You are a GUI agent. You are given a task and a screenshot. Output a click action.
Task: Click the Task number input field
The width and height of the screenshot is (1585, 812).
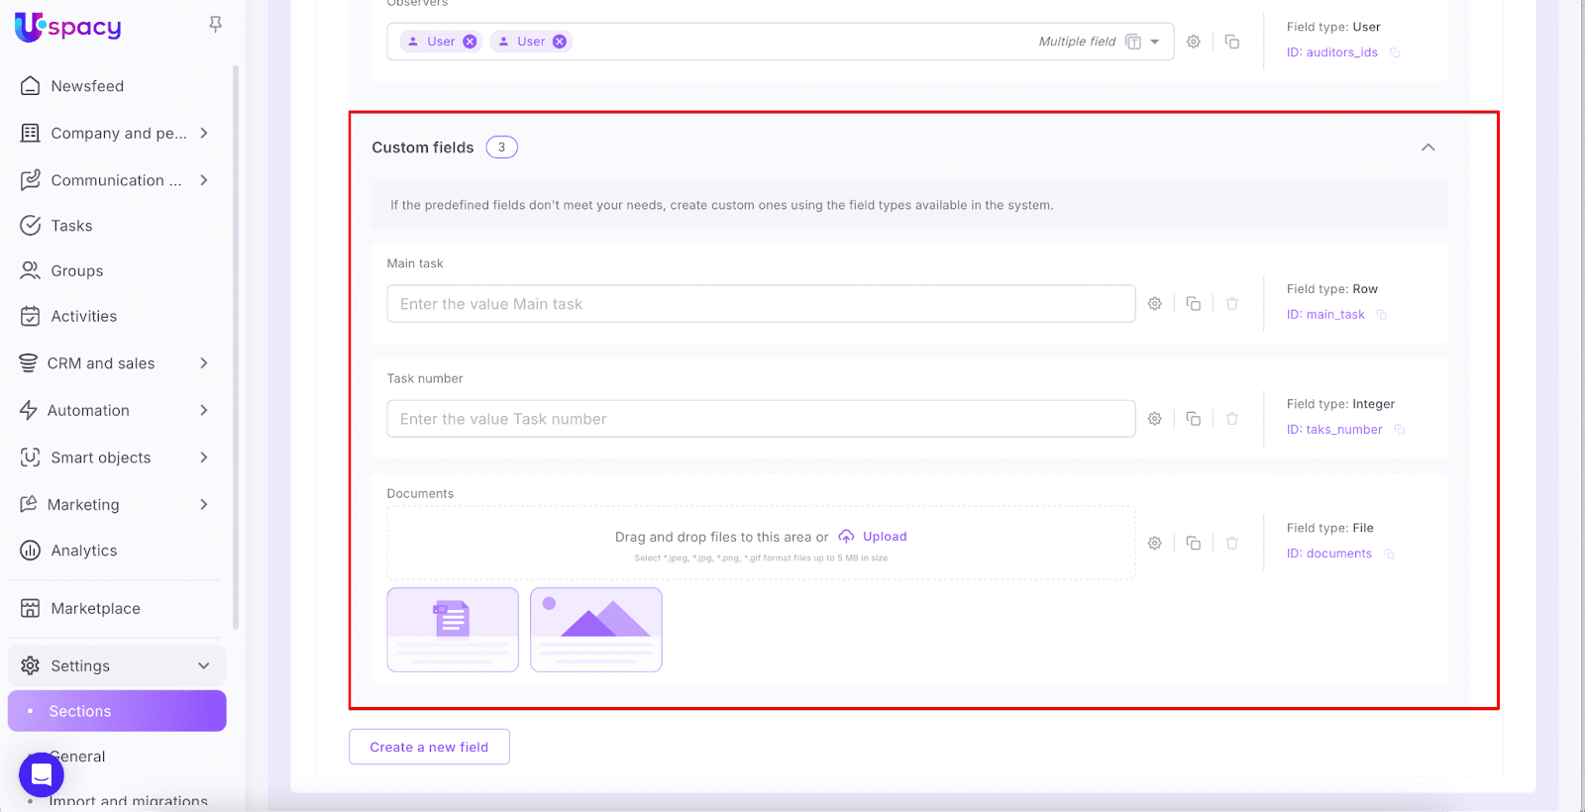(760, 419)
